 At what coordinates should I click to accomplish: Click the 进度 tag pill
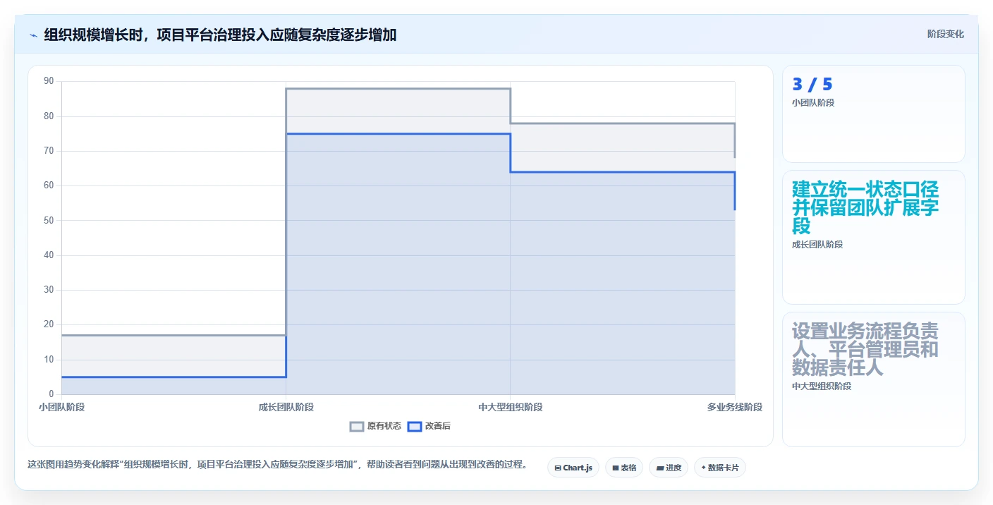point(669,468)
